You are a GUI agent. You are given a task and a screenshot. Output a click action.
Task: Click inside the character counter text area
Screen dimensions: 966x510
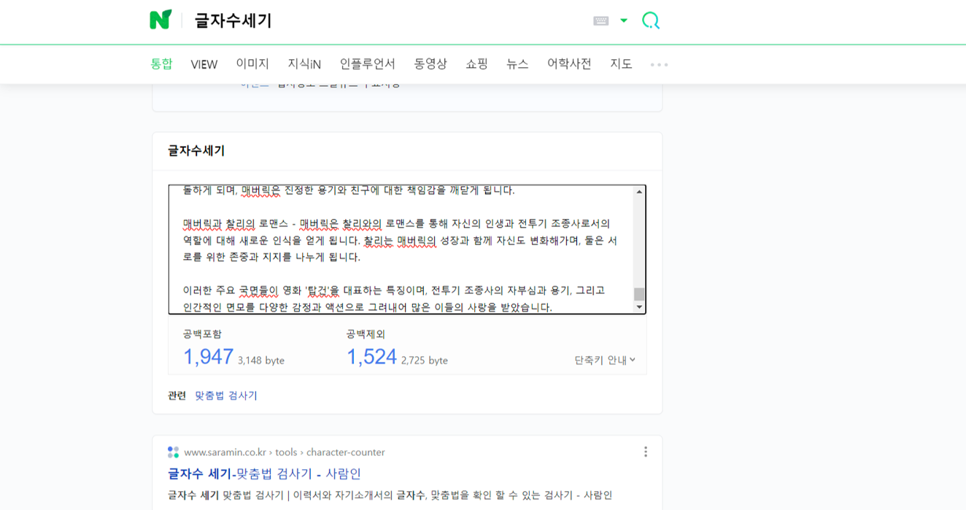(x=401, y=248)
